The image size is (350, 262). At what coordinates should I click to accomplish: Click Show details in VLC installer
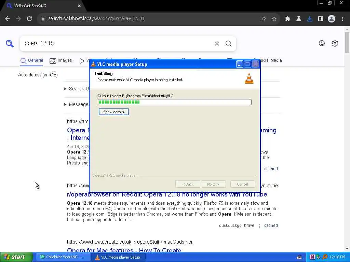coord(113,112)
